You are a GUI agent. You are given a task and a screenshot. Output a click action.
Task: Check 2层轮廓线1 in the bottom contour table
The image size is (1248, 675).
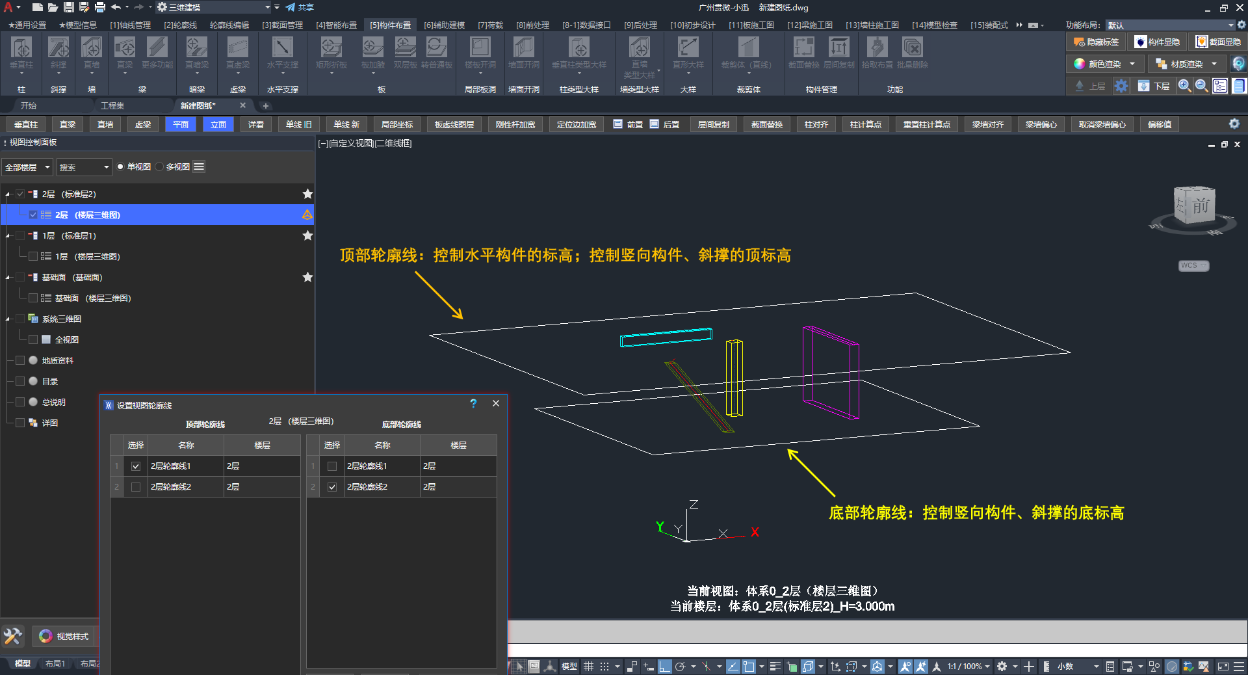pyautogui.click(x=332, y=466)
